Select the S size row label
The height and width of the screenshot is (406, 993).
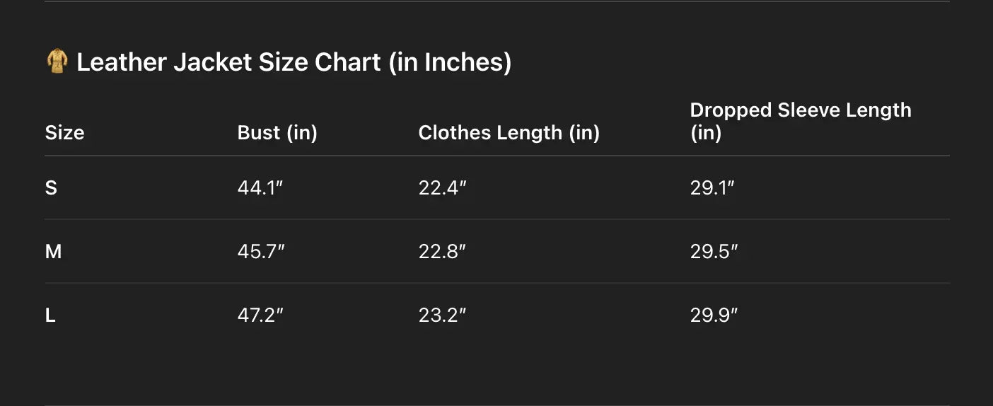click(x=51, y=187)
